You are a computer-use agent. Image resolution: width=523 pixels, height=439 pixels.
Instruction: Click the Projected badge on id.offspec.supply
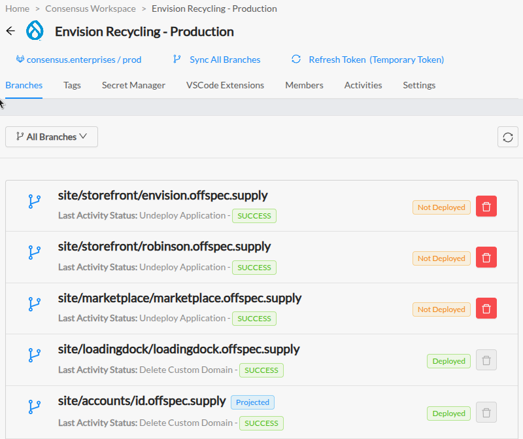click(x=252, y=402)
